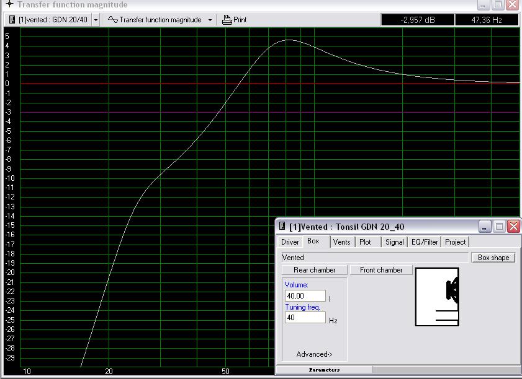Click the speaker icon beside vented GDN 20/40
This screenshot has height=379, width=522.
pyautogui.click(x=12, y=20)
